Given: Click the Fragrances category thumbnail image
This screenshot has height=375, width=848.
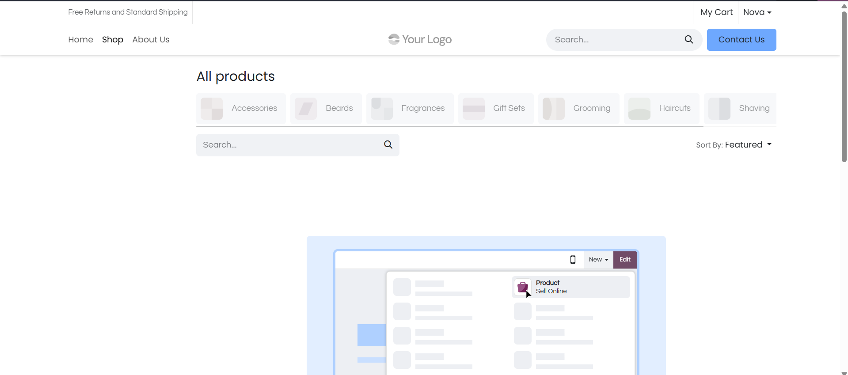Looking at the screenshot, I should pyautogui.click(x=382, y=108).
